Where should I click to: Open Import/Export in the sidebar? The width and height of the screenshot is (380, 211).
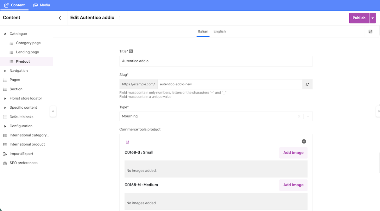tap(21, 154)
